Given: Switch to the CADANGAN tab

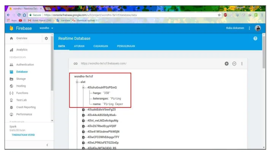Looking at the screenshot, I should tap(101, 46).
